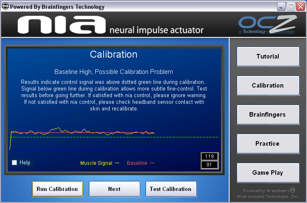Click the OCZ Technology logo
The width and height of the screenshot is (307, 203).
pyautogui.click(x=267, y=25)
